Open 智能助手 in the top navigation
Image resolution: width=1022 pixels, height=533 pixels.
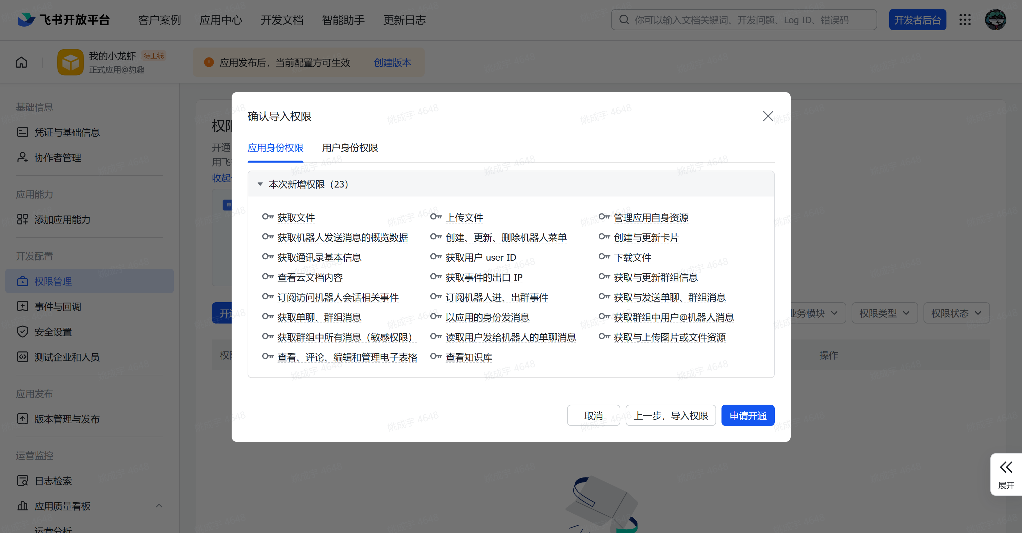coord(343,20)
